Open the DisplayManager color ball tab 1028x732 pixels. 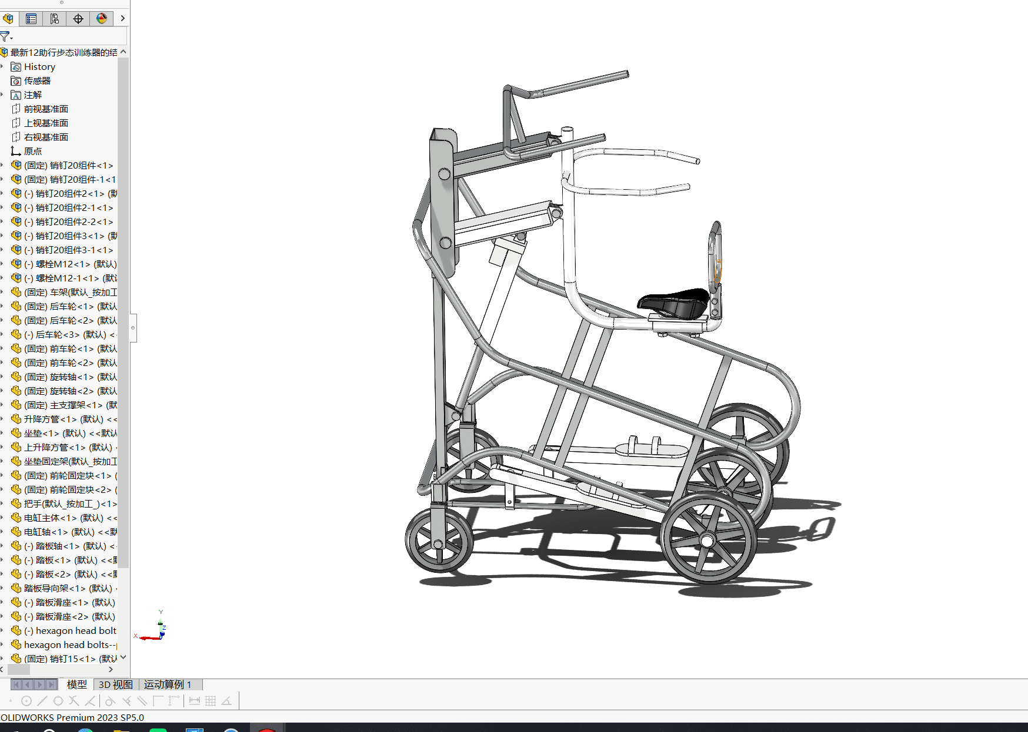pyautogui.click(x=102, y=19)
